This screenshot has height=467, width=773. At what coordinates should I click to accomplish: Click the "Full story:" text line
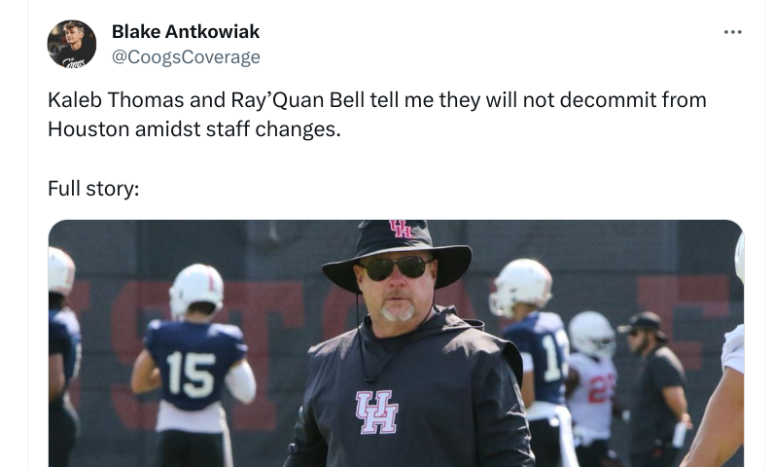pos(93,189)
